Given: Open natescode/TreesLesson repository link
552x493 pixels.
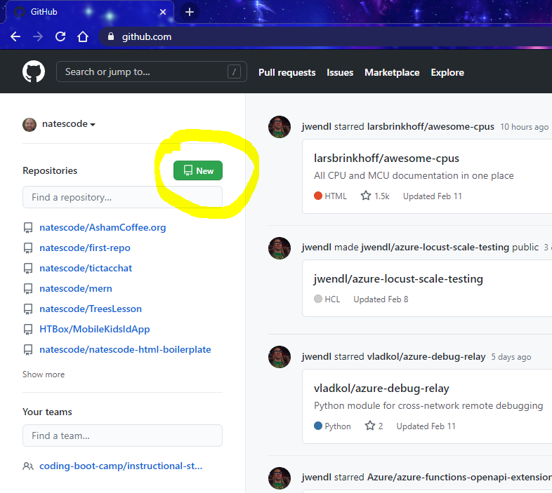Looking at the screenshot, I should [91, 309].
